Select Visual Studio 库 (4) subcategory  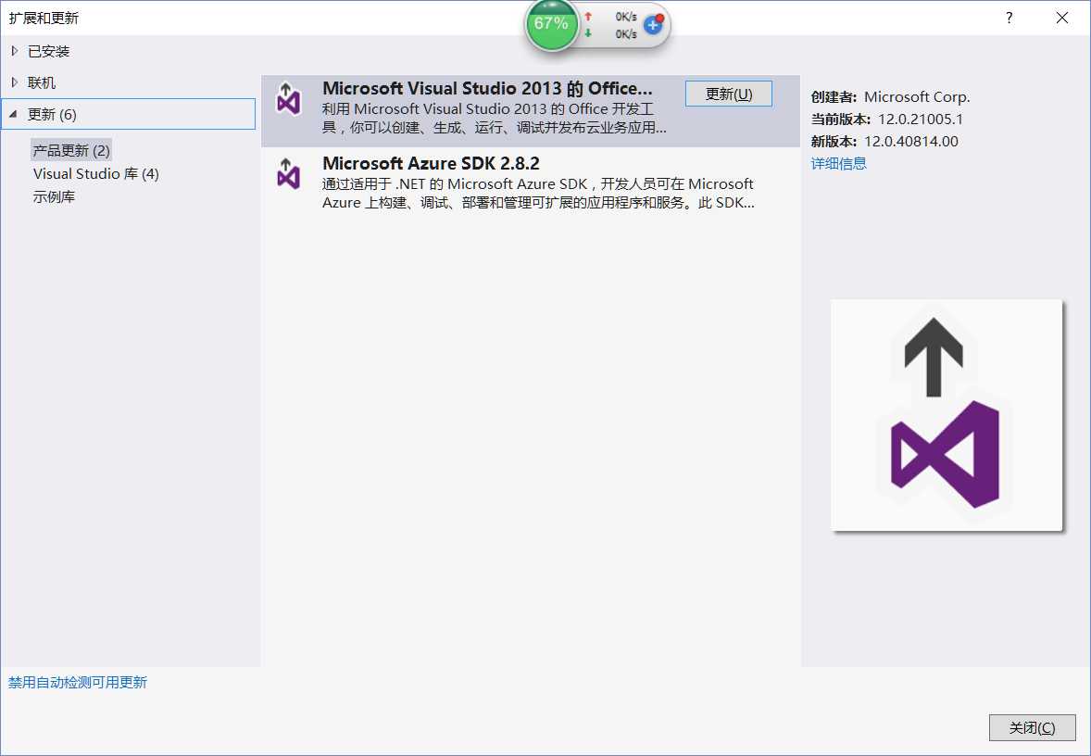[x=96, y=174]
